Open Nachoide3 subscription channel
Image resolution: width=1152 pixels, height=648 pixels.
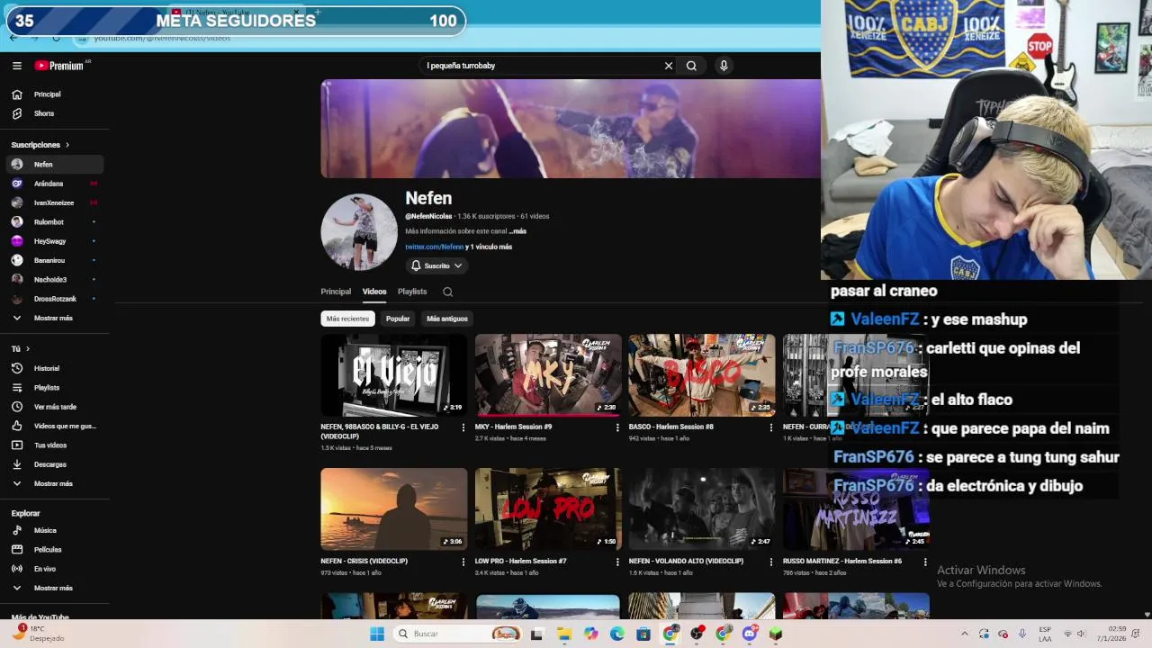(55, 280)
